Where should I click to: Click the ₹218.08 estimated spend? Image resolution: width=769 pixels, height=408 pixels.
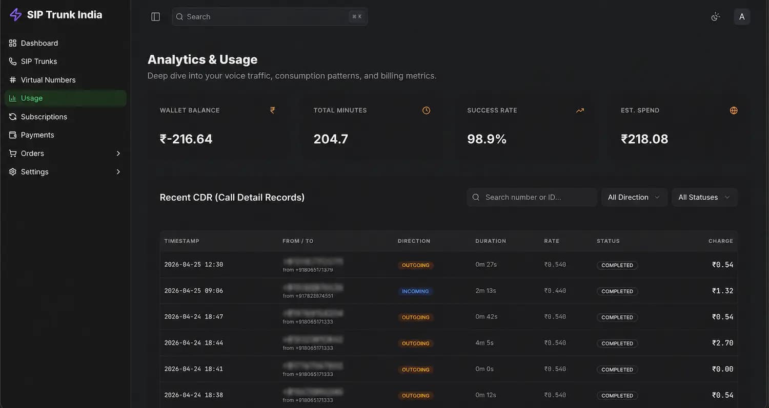click(644, 139)
